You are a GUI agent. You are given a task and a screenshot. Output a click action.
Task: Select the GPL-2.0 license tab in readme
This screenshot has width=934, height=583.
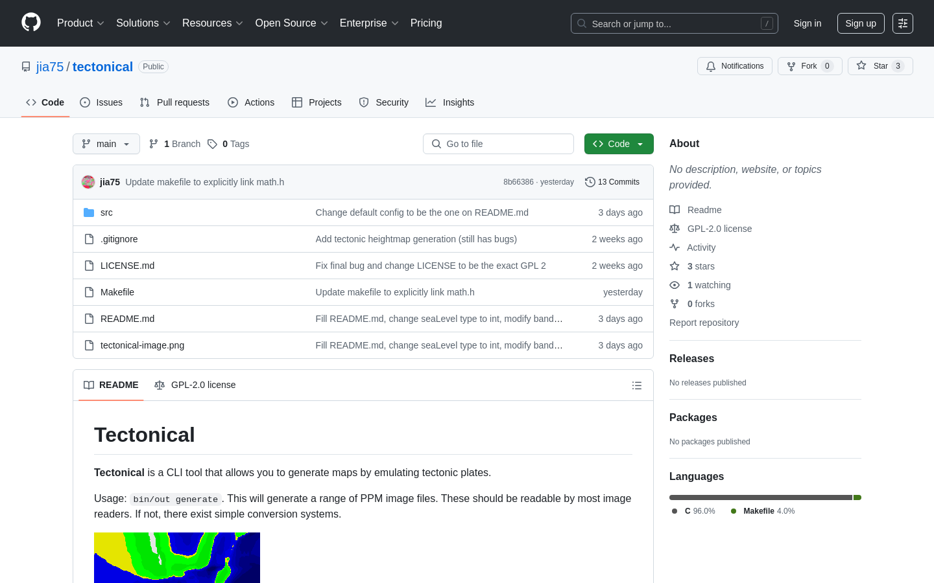pos(195,385)
